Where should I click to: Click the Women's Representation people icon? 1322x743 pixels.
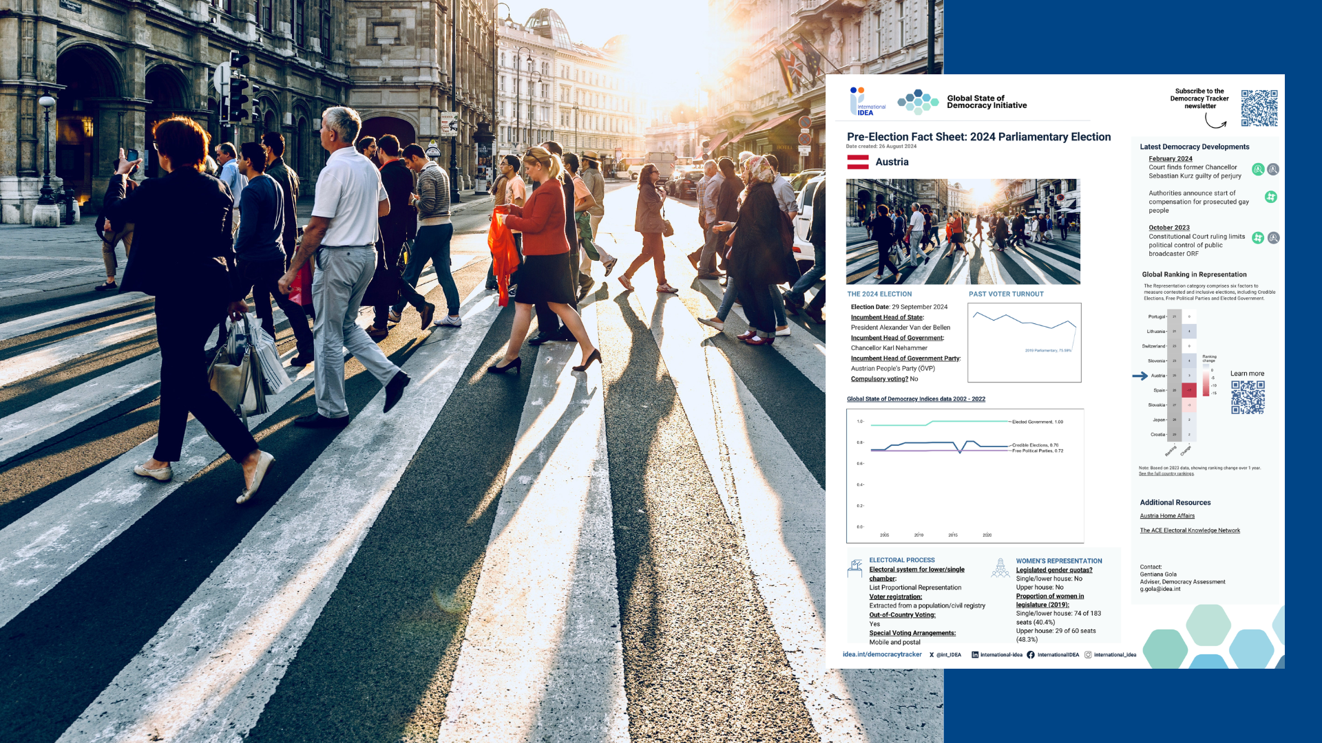click(1000, 568)
